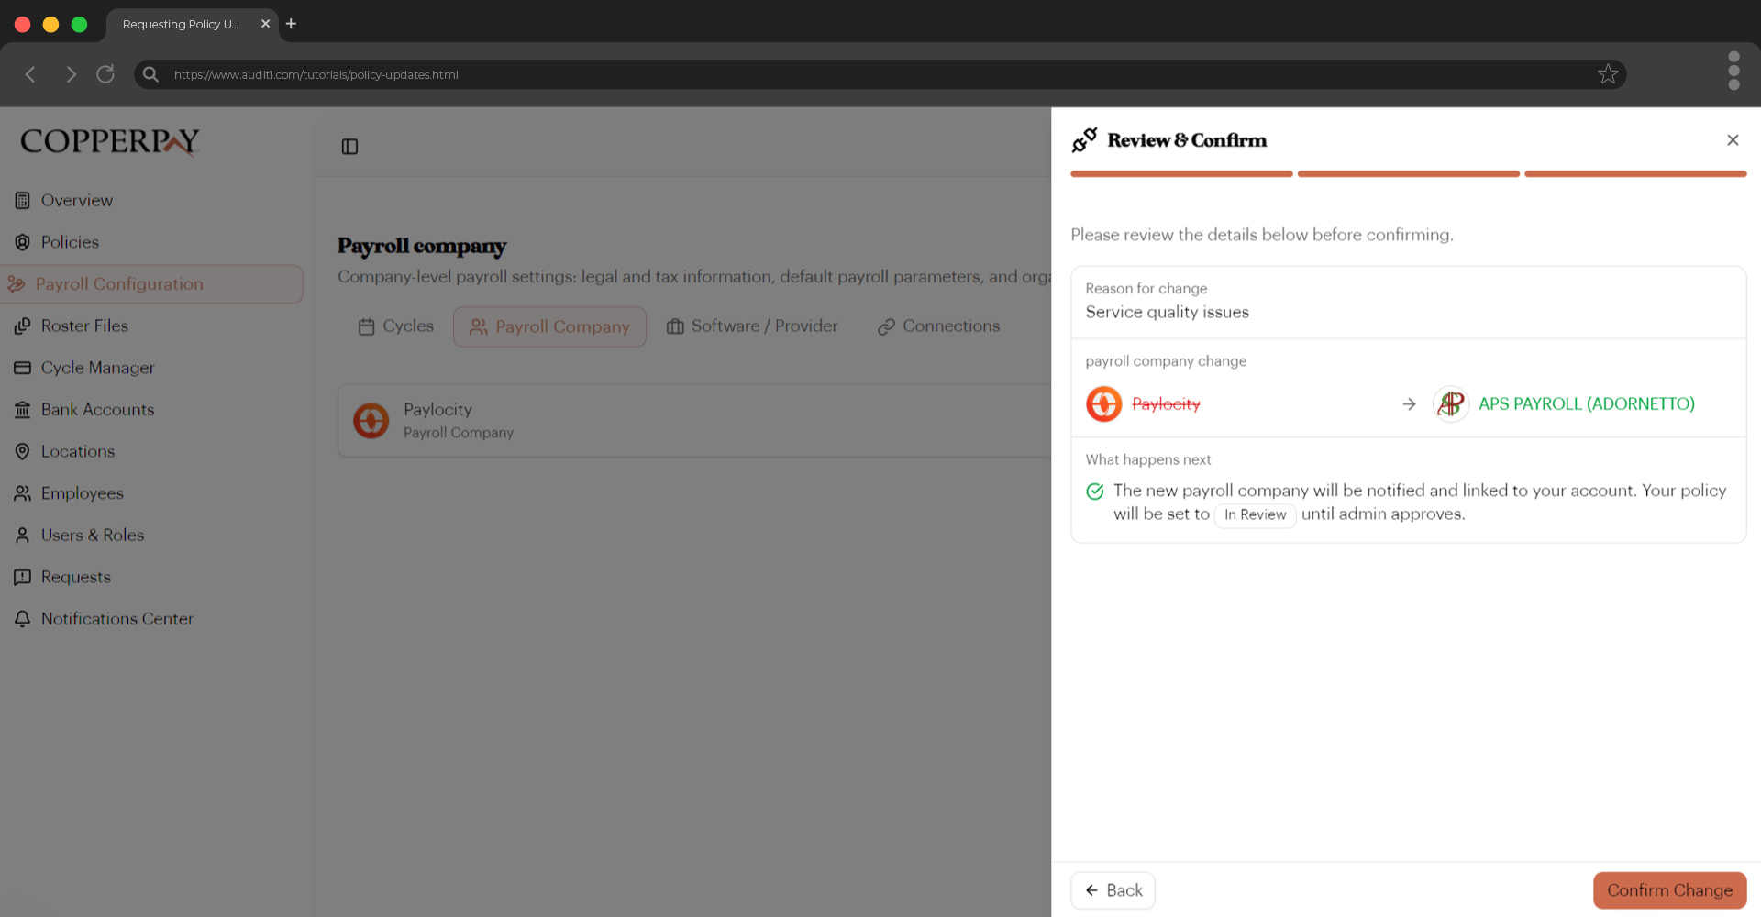Open the Connections tab
1761x917 pixels.
click(938, 326)
